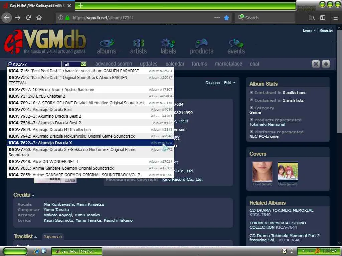Open the marketplace menu item
This screenshot has height=256, width=342.
(x=228, y=64)
